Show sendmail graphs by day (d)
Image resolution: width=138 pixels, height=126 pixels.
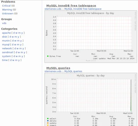coord(16,52)
